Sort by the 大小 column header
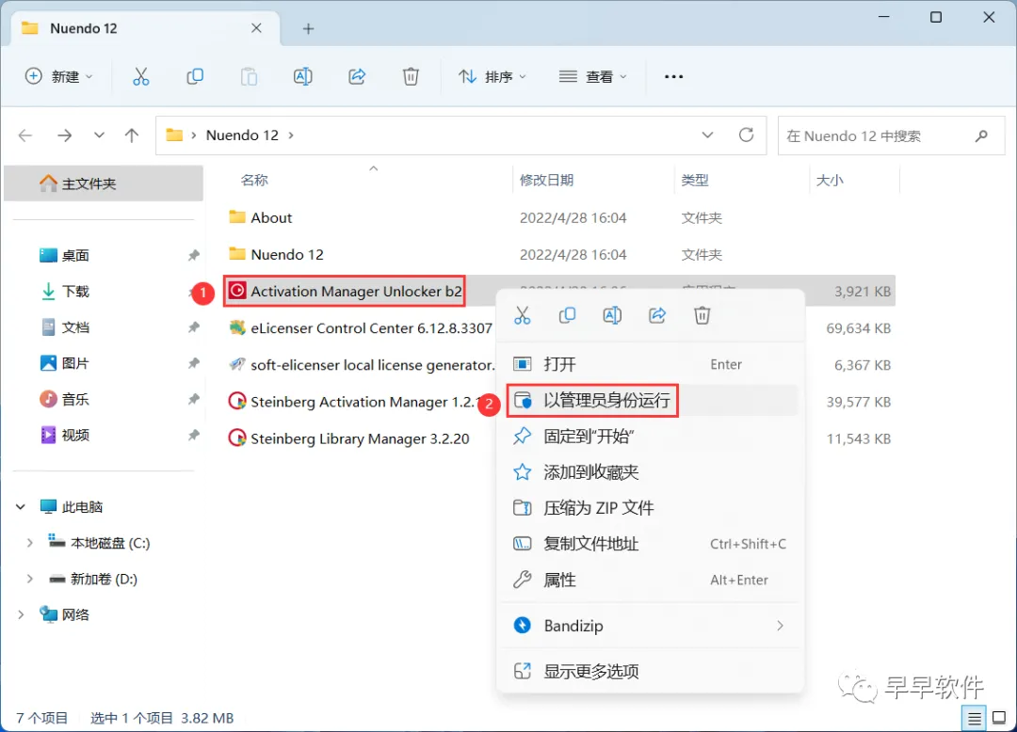The width and height of the screenshot is (1017, 732). 830,180
